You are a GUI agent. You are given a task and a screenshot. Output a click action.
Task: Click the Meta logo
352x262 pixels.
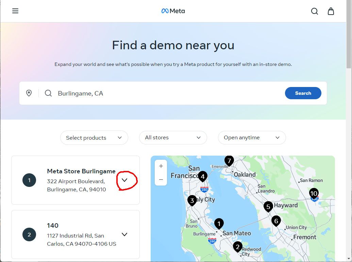tap(173, 11)
